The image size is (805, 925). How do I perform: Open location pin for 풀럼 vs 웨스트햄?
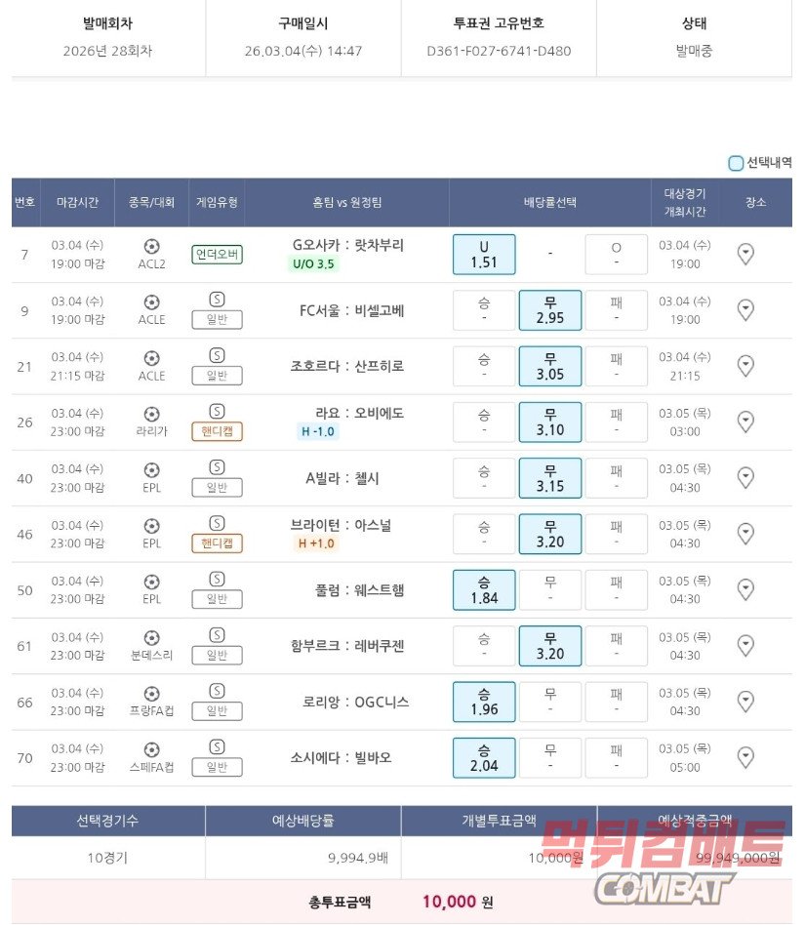click(x=745, y=589)
